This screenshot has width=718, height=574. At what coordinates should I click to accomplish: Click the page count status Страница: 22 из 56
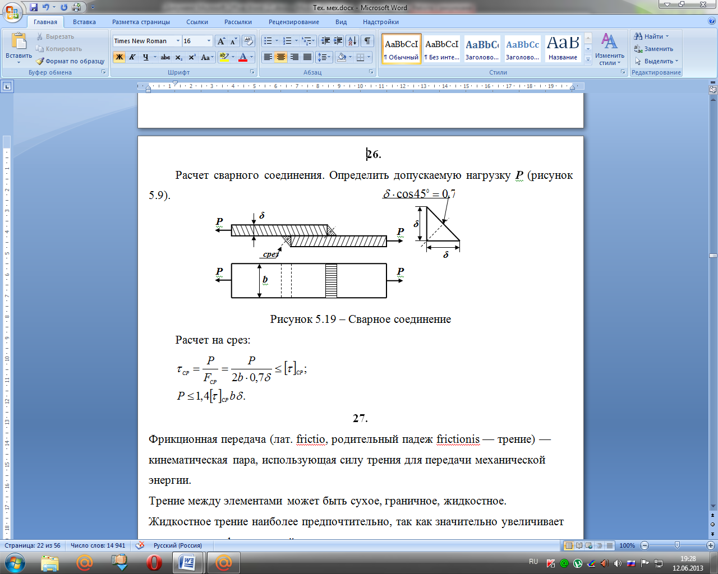33,545
